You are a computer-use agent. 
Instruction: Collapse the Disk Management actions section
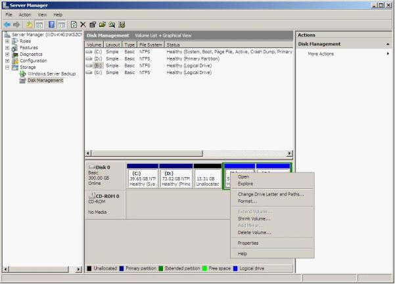[388, 44]
